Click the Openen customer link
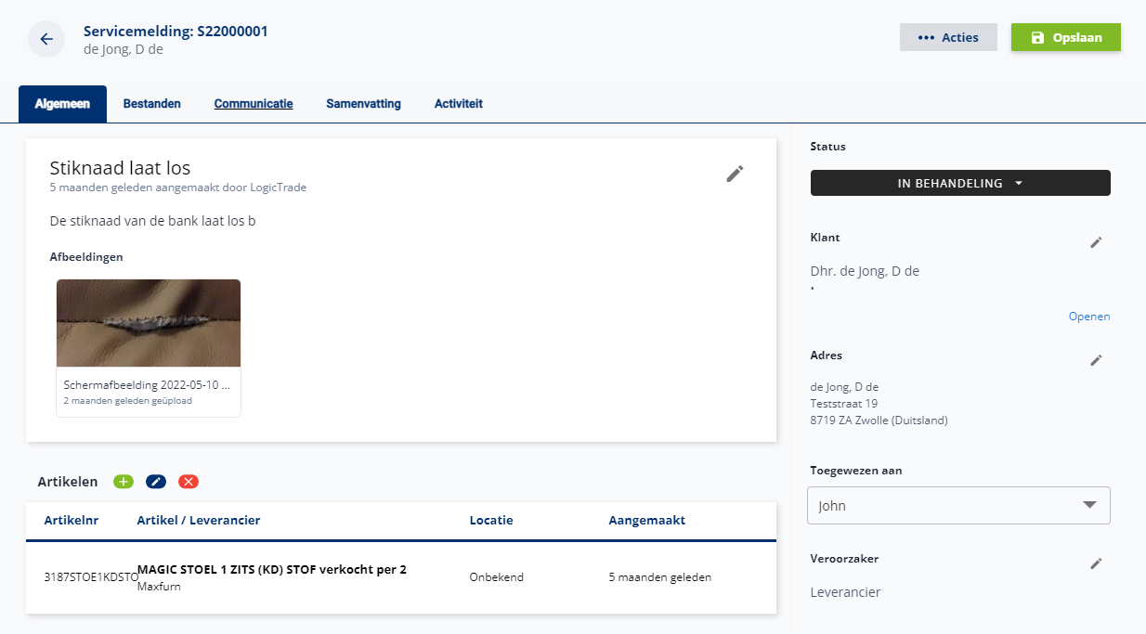This screenshot has height=634, width=1146. point(1088,317)
